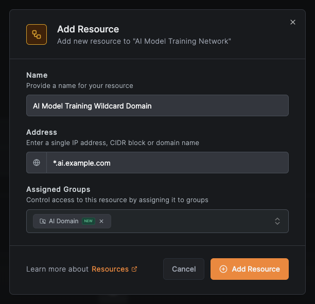The width and height of the screenshot is (315, 304).
Task: Click the resource network icon in header
Action: 37,34
